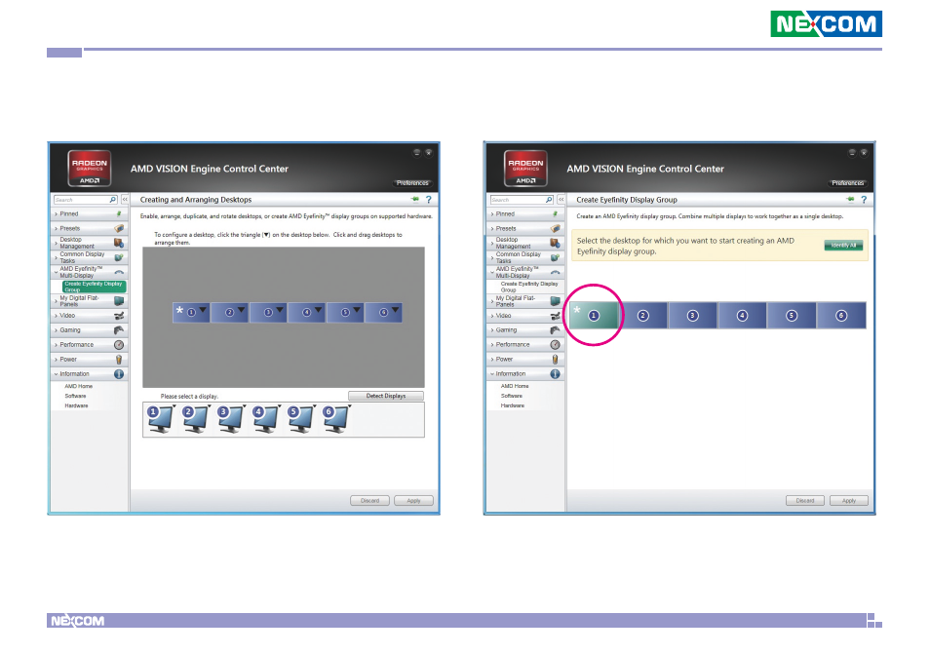930x654 pixels.
Task: Select desktop 3 tile in right window
Action: pyautogui.click(x=693, y=316)
